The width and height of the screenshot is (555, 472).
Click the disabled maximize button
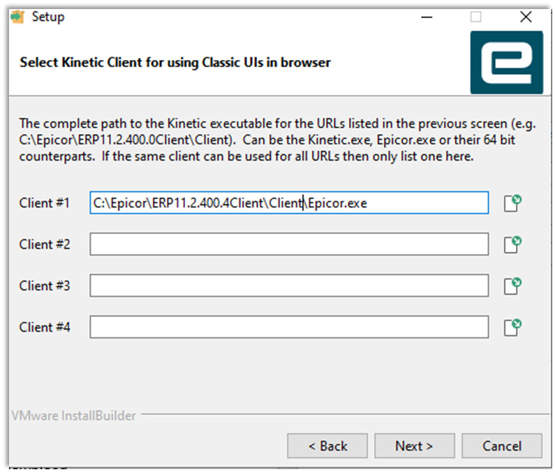pos(475,17)
